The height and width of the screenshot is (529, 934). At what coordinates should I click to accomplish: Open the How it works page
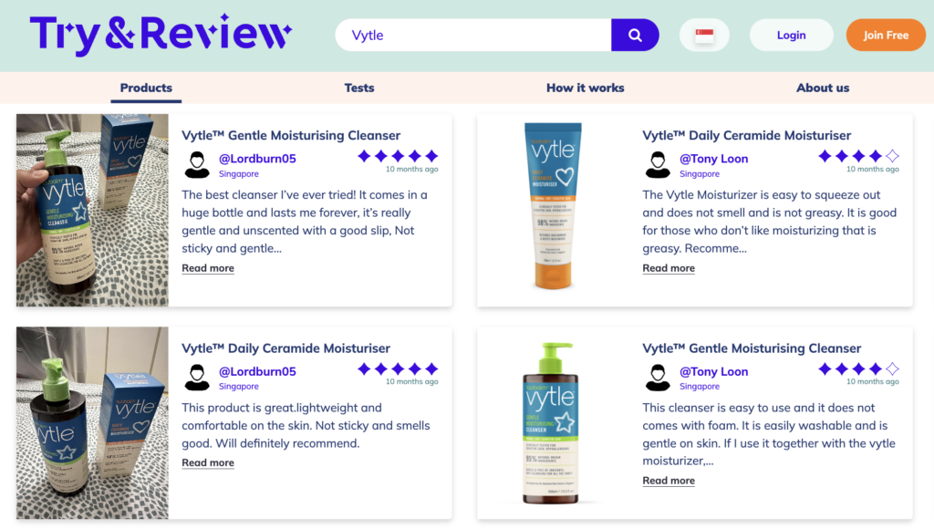point(585,88)
